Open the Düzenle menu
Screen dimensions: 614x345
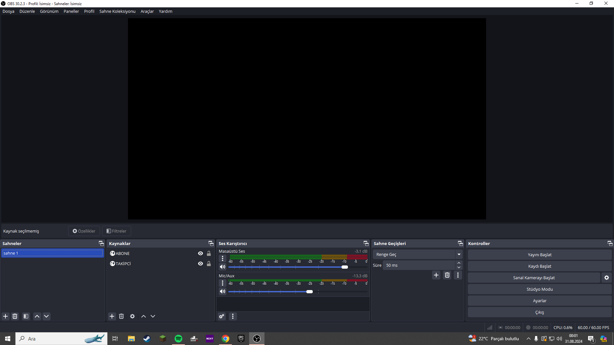(27, 11)
